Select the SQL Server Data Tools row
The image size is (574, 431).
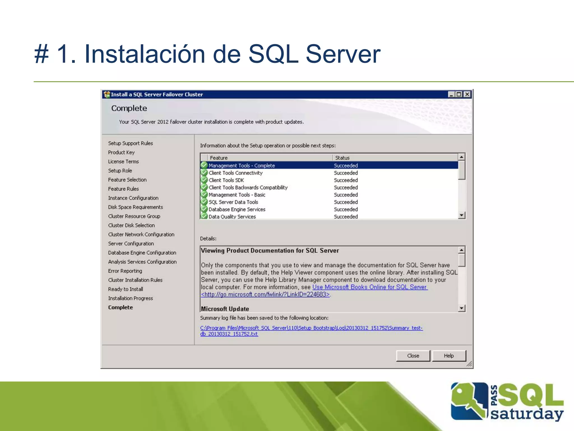coord(329,202)
